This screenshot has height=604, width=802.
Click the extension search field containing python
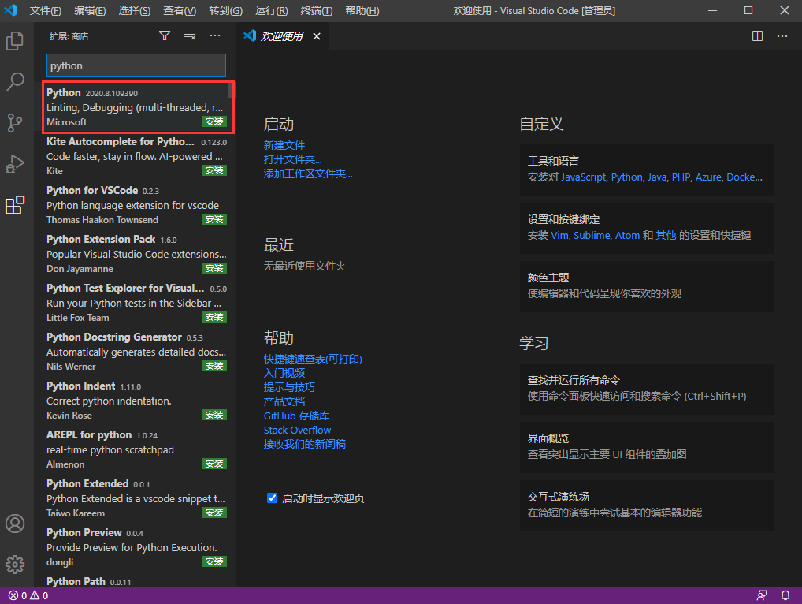(136, 65)
